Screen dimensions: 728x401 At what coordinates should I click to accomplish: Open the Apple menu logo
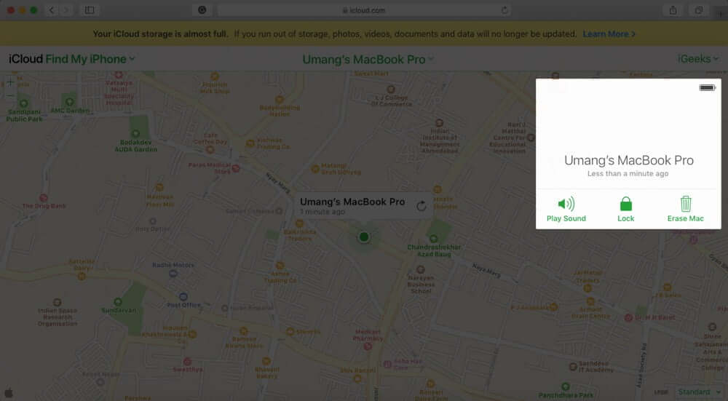click(x=8, y=393)
